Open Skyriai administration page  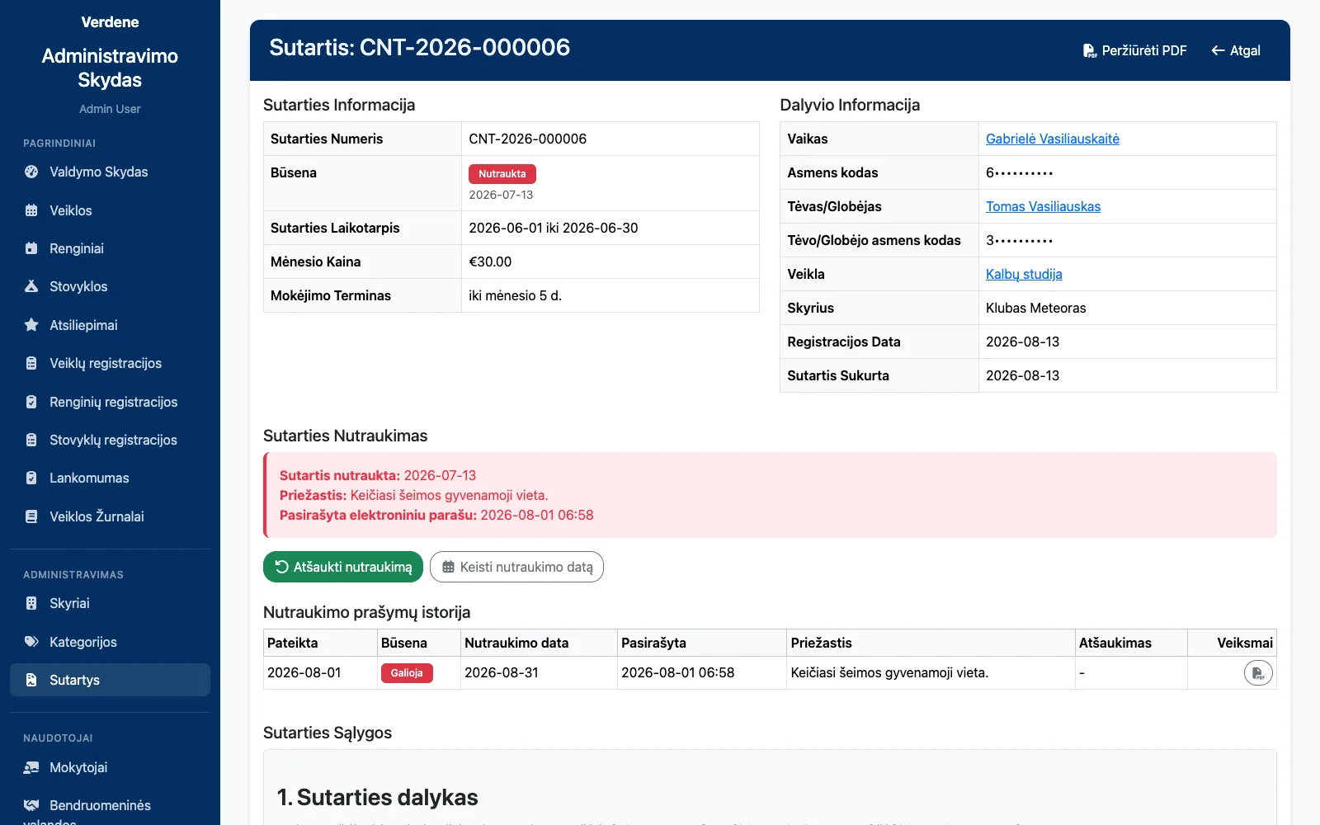pyautogui.click(x=110, y=603)
